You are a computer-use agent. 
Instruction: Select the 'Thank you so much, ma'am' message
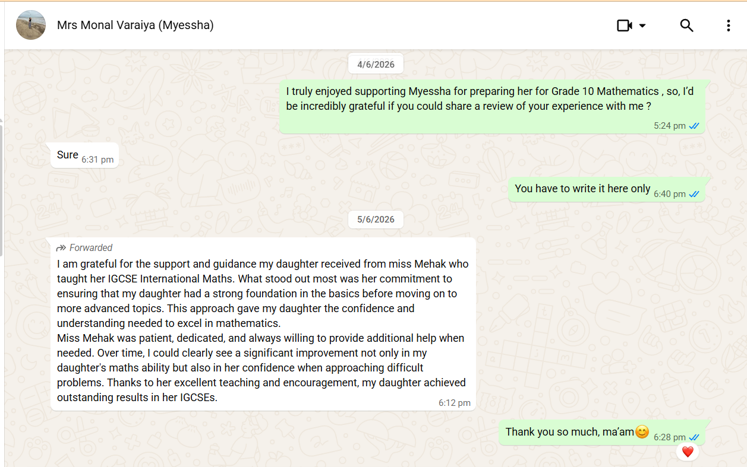(x=601, y=433)
